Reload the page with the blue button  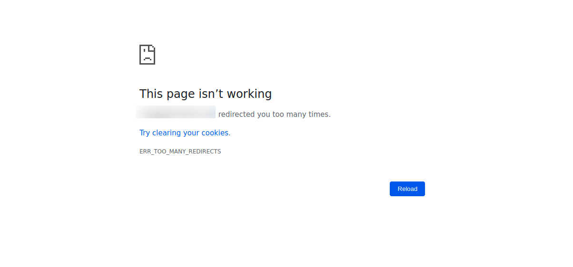(407, 189)
